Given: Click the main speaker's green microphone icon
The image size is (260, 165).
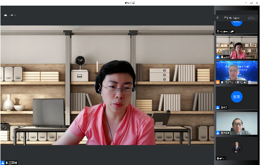Looking at the screenshot, I should point(6,163).
